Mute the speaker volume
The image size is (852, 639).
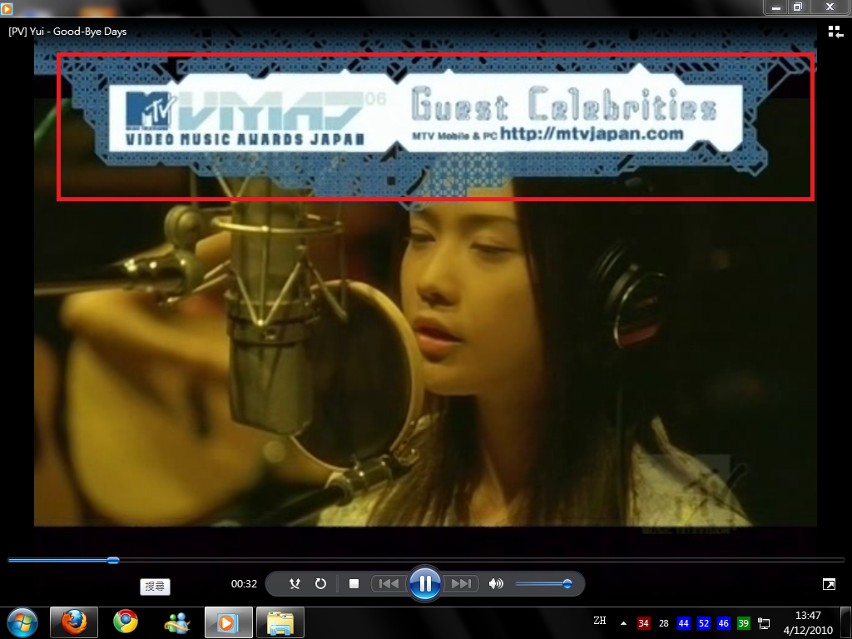click(496, 583)
